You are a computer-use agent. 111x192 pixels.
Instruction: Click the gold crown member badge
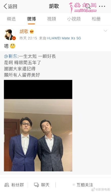coord(32,32)
